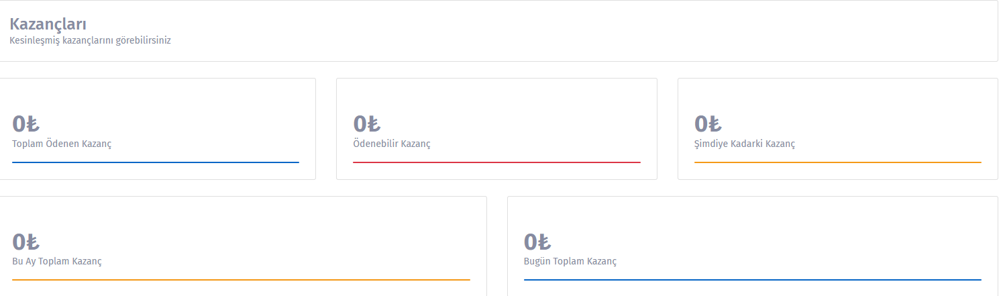Click the Bu Ay Toplam Kazanç label
1003x296 pixels.
point(57,261)
